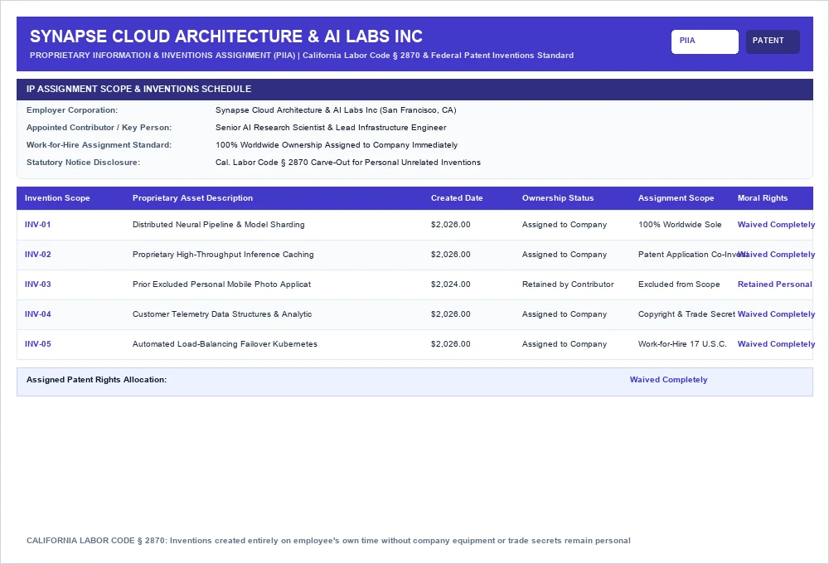Open the INV-04 invention link
The height and width of the screenshot is (564, 829).
click(x=37, y=314)
